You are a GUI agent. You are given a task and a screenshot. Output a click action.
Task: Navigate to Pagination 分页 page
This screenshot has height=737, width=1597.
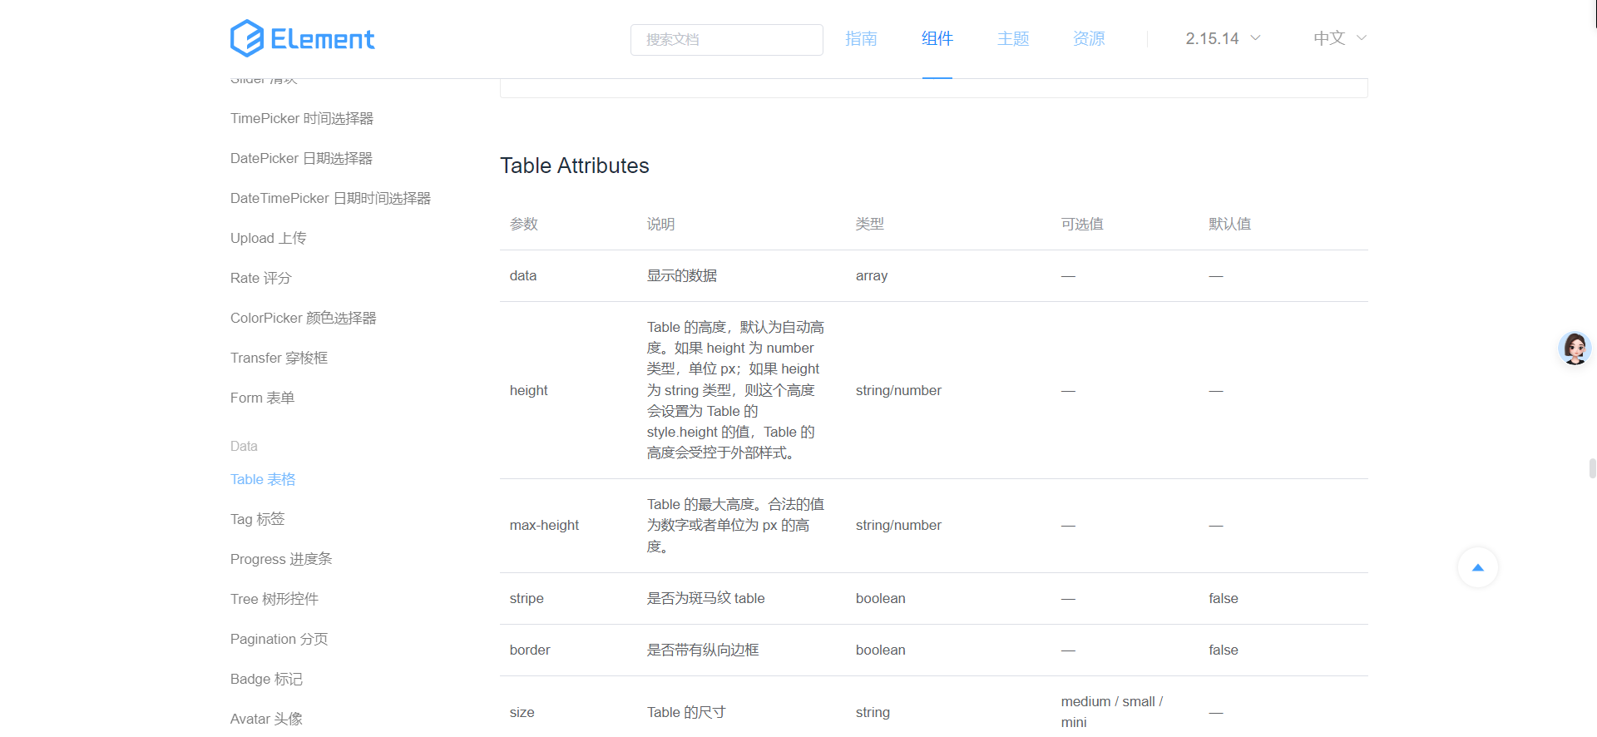pyautogui.click(x=279, y=640)
